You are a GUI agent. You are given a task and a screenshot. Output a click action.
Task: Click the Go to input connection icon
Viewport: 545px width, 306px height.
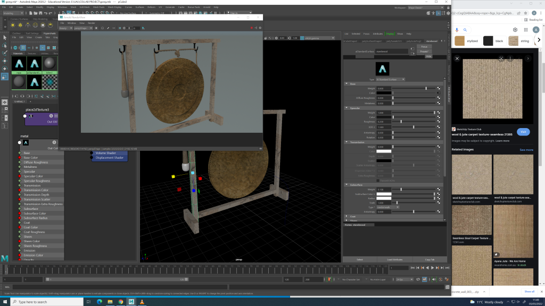[412, 49]
